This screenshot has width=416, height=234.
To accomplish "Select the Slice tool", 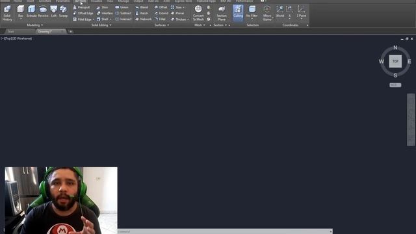I will coord(103,7).
